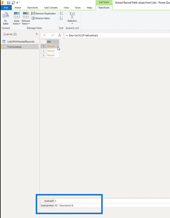Select row number 3
Viewport: 170px width, 218px height.
[x=43, y=55]
